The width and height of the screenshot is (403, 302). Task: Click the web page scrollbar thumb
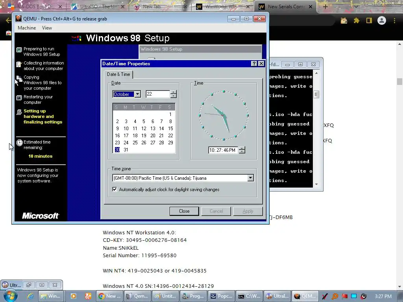[x=399, y=82]
